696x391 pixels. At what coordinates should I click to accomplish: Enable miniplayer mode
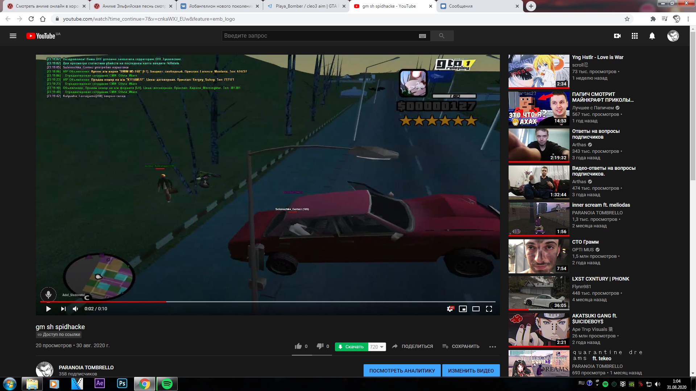coord(463,309)
